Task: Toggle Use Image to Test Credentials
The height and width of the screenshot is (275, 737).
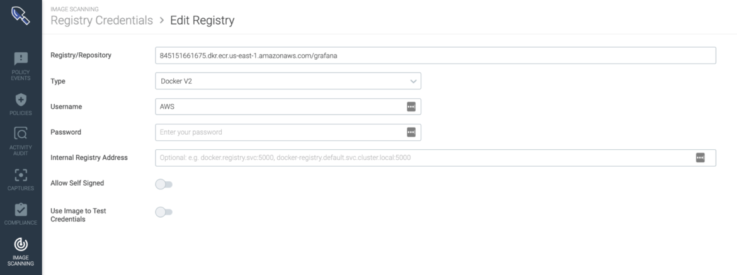Action: point(164,212)
